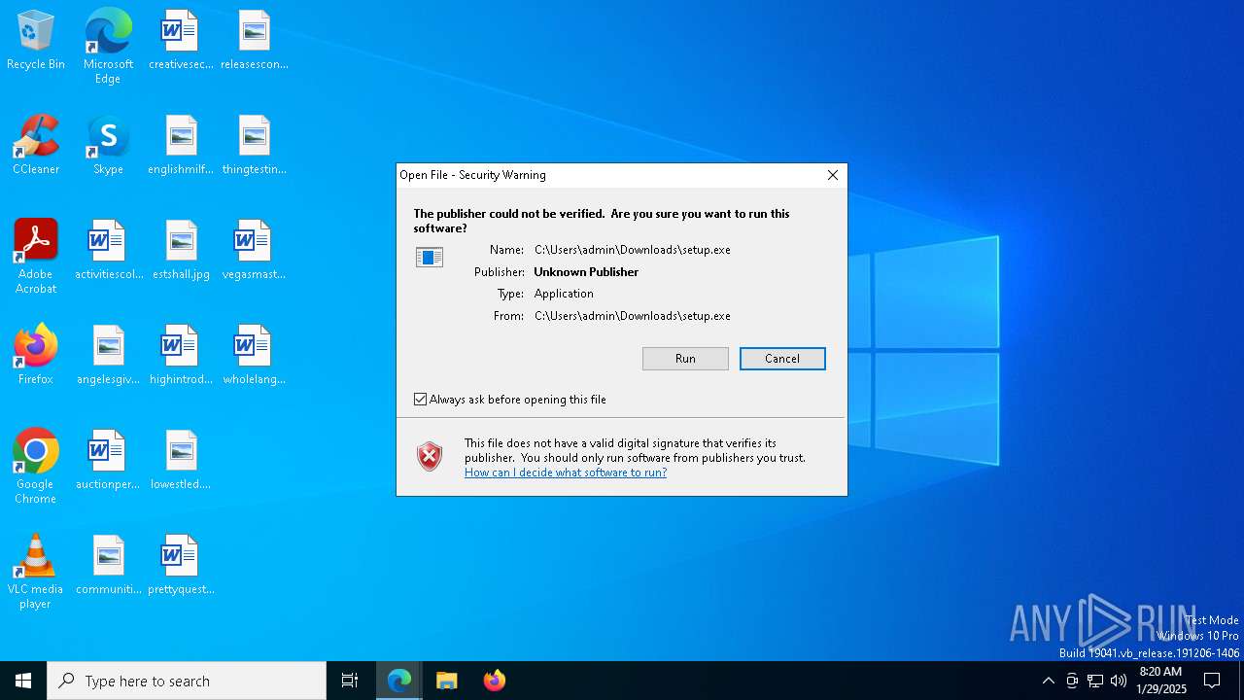1244x700 pixels.
Task: Open the Windows Start menu
Action: [23, 681]
